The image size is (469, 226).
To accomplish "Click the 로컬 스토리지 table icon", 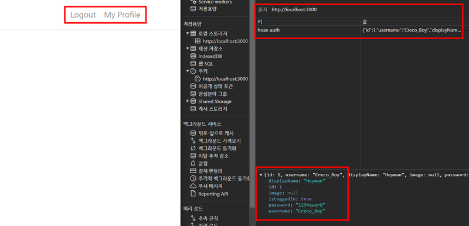I will pyautogui.click(x=193, y=33).
